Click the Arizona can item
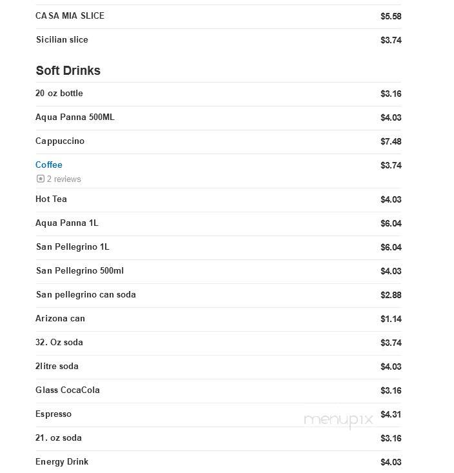This screenshot has width=454, height=473. 60,318
